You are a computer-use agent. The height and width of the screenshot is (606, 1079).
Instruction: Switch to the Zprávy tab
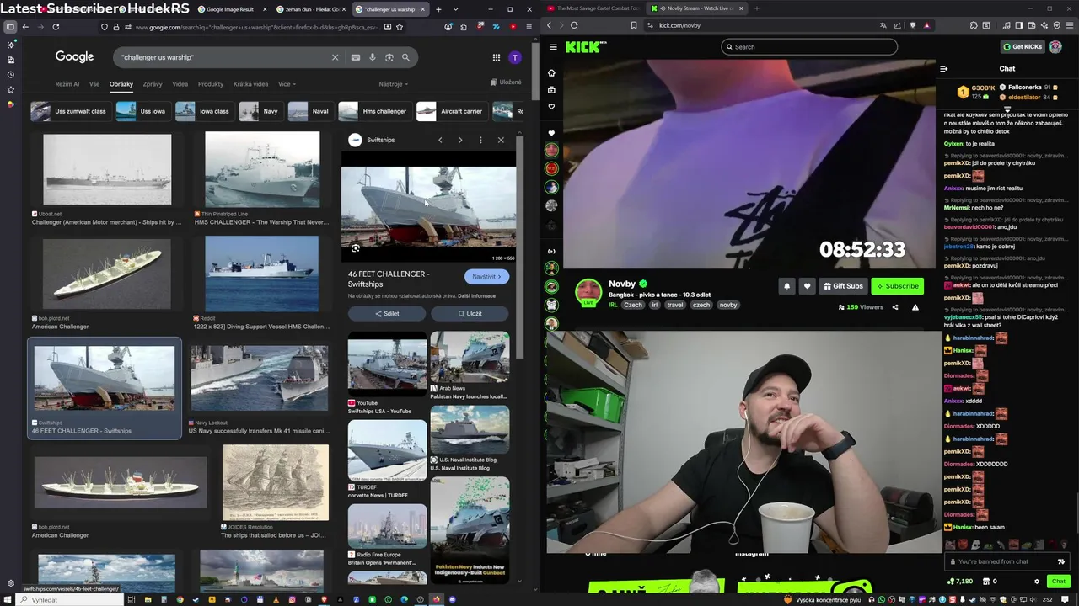[153, 84]
